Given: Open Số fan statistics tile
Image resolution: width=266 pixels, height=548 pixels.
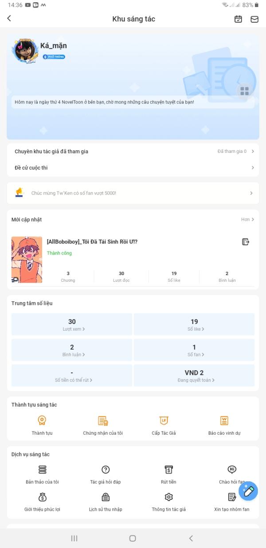Looking at the screenshot, I should click(x=194, y=350).
